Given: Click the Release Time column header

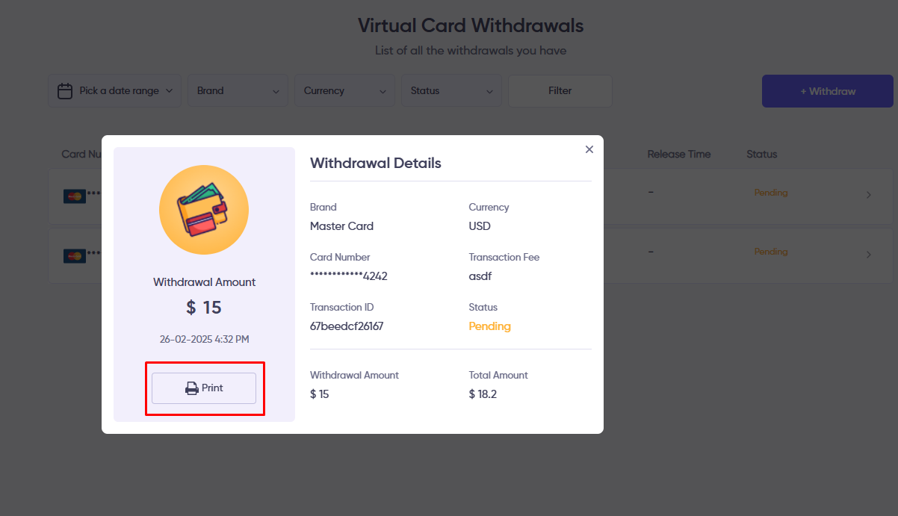Looking at the screenshot, I should (678, 155).
